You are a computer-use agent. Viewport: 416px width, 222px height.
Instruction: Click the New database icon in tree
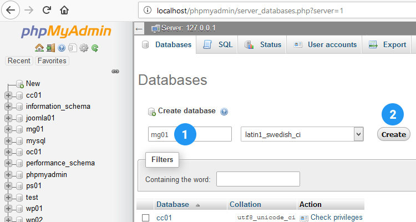(x=20, y=84)
